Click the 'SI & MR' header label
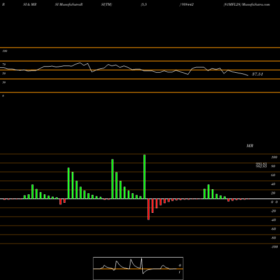Viewport: 280px width, 280px height. pyautogui.click(x=30, y=4)
